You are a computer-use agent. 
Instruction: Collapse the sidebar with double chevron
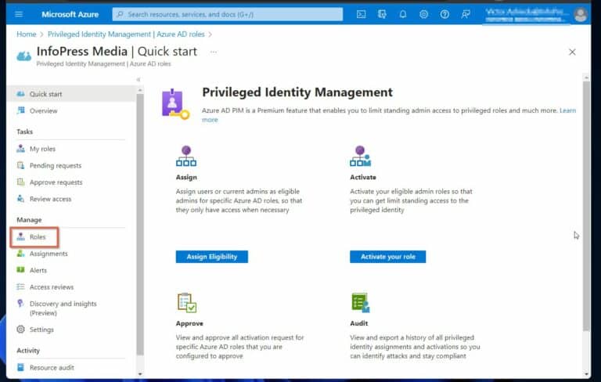[x=139, y=79]
